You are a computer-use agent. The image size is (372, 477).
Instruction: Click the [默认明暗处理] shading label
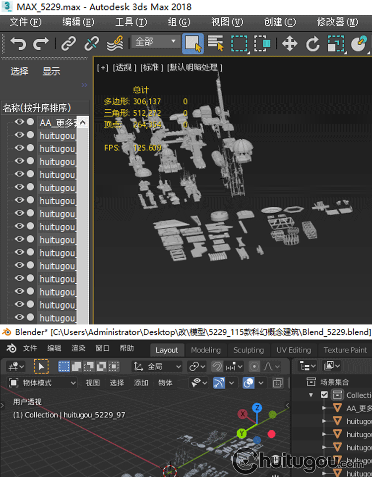(194, 68)
